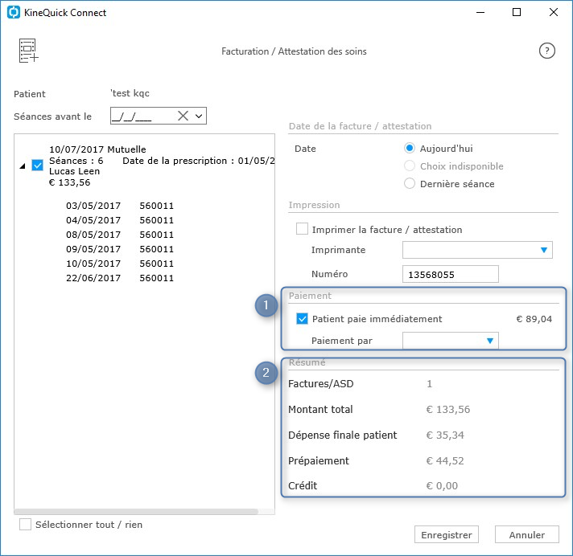Choose the Aujourd'hui date option
This screenshot has height=556, width=573.
tap(410, 148)
